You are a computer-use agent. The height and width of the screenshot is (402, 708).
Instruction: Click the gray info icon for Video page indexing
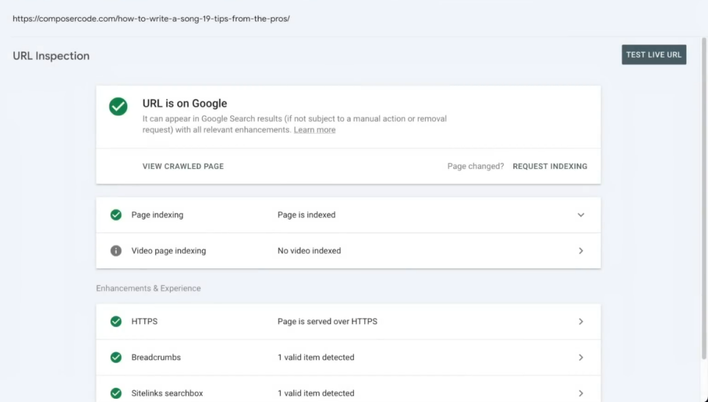click(116, 251)
